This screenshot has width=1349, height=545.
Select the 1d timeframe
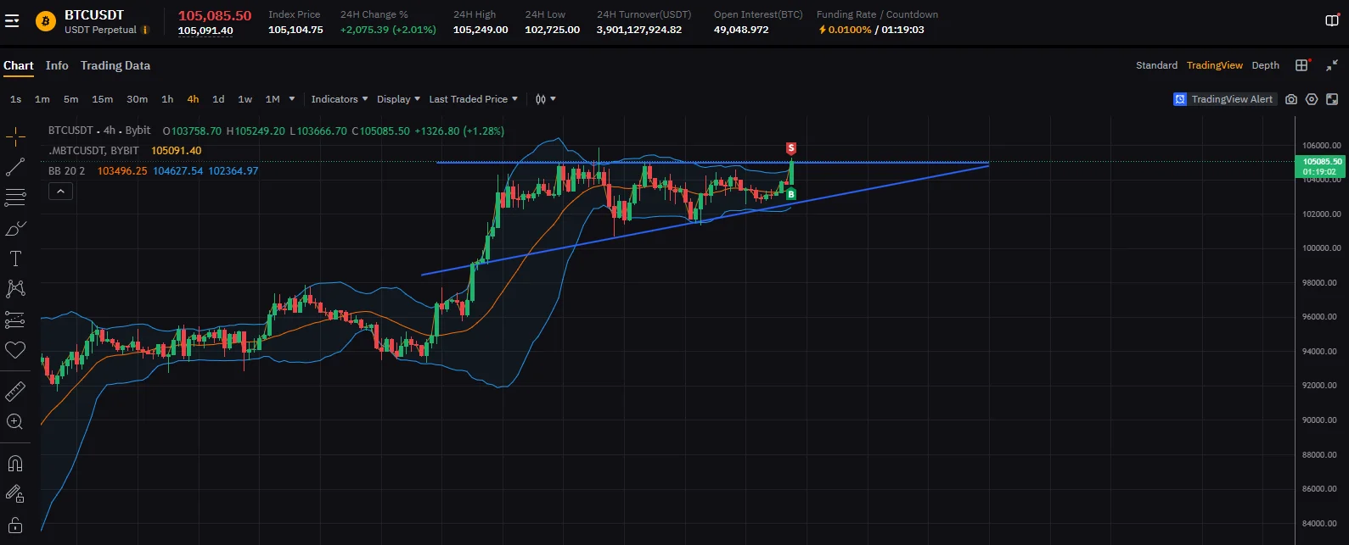(x=218, y=99)
